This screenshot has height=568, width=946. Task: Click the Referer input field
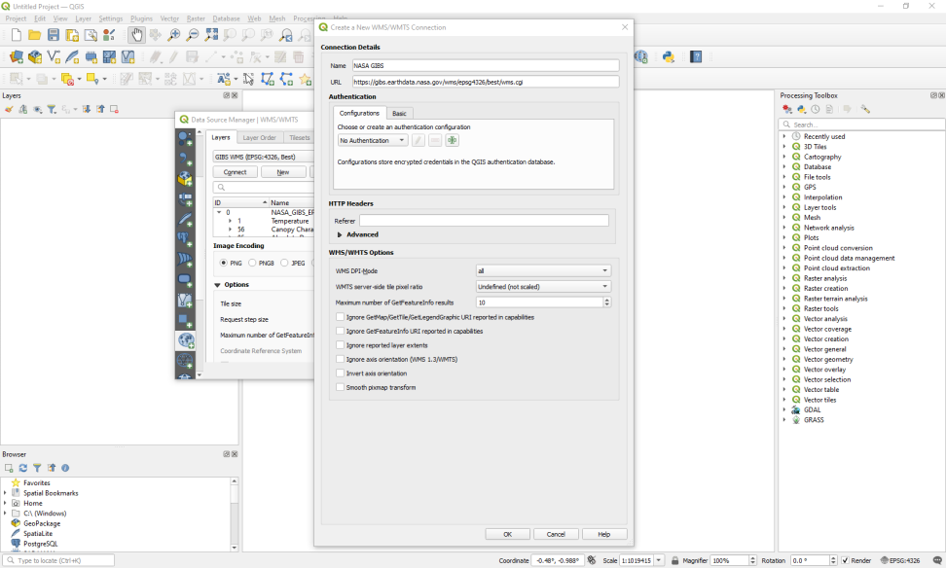tap(484, 221)
